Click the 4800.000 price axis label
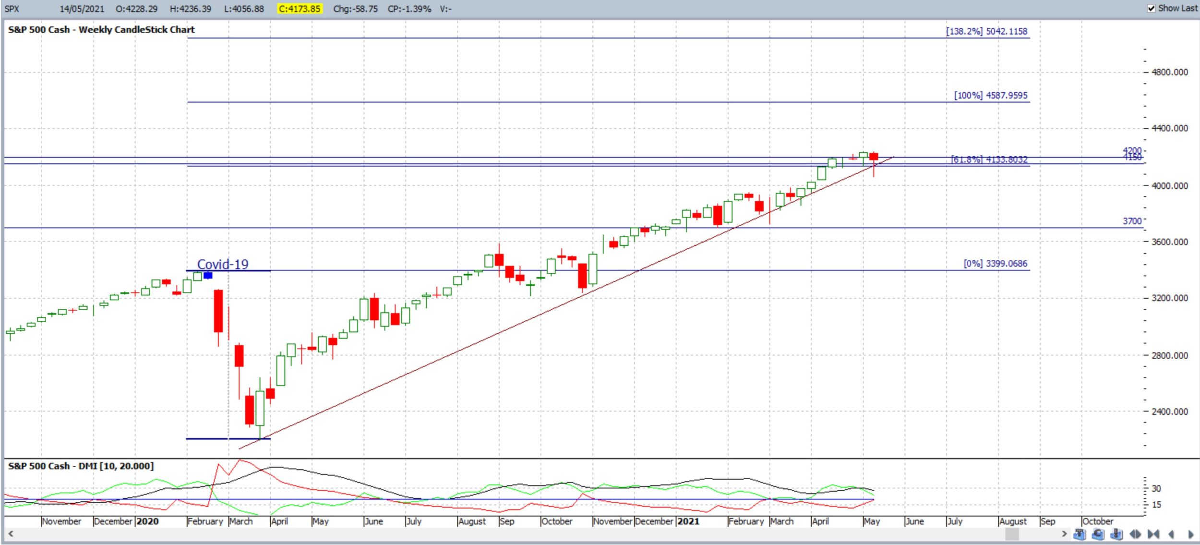 [1170, 72]
